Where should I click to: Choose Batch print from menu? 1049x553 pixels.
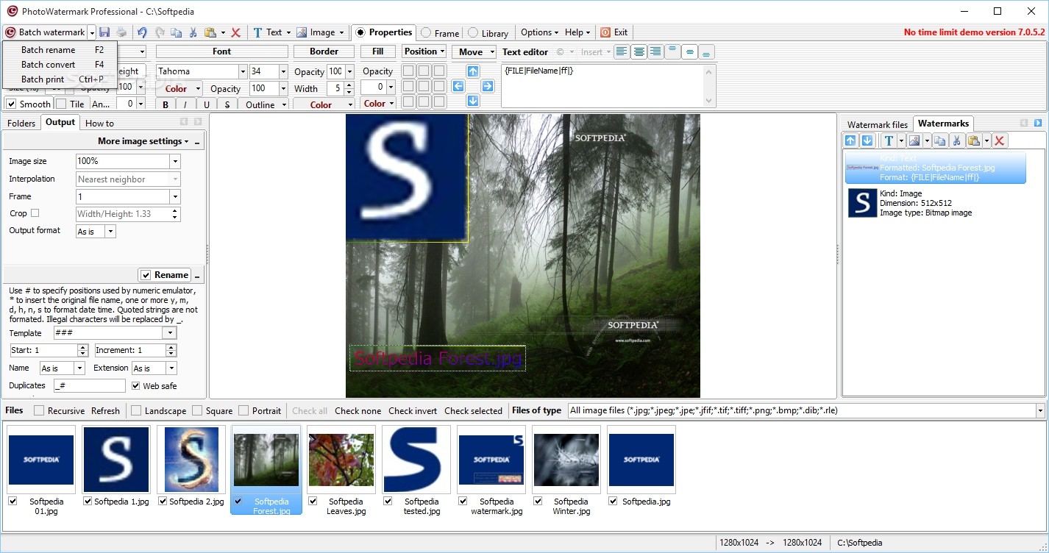(x=60, y=79)
